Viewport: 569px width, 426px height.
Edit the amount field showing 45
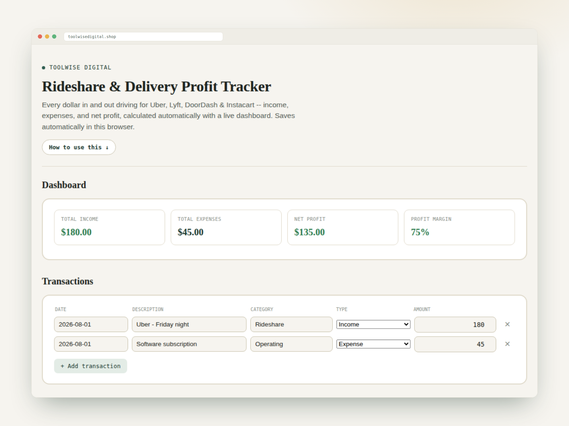coord(455,344)
